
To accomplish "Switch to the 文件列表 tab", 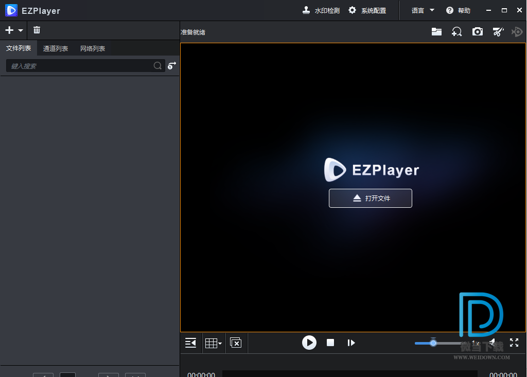I will pyautogui.click(x=19, y=48).
